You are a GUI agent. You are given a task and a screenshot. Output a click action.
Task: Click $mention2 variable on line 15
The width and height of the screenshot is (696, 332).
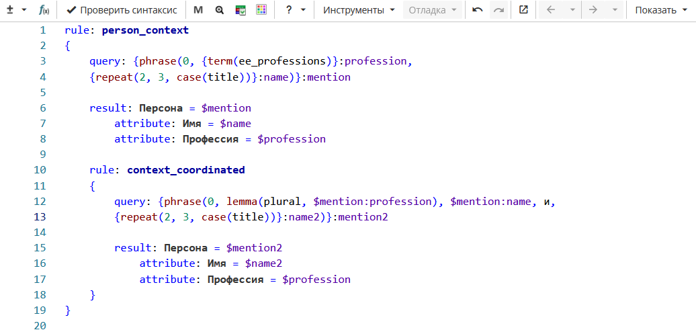(255, 248)
